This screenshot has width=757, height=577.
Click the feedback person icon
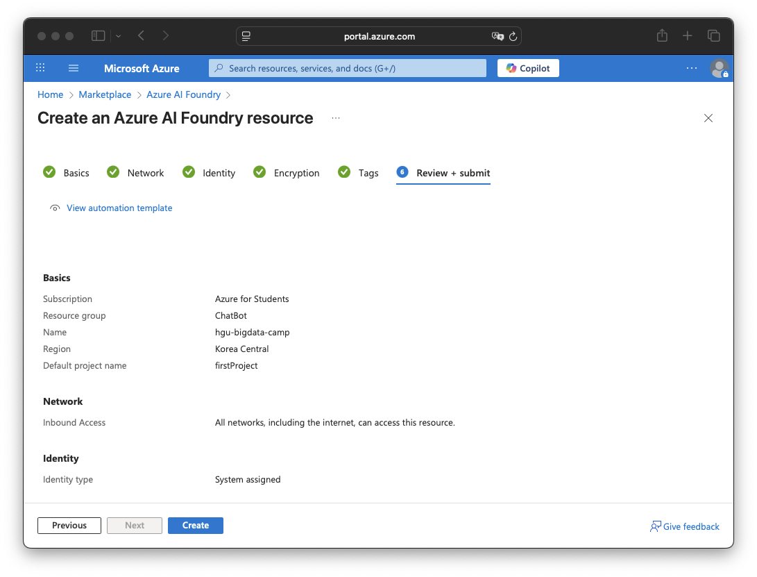point(655,526)
